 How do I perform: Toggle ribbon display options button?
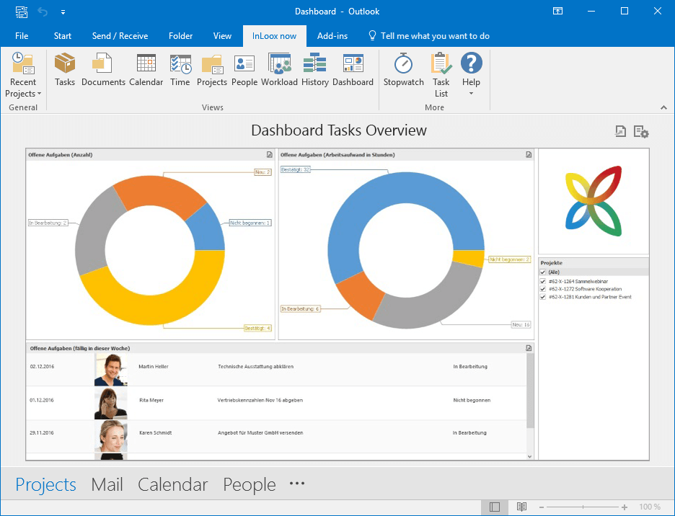pos(557,12)
